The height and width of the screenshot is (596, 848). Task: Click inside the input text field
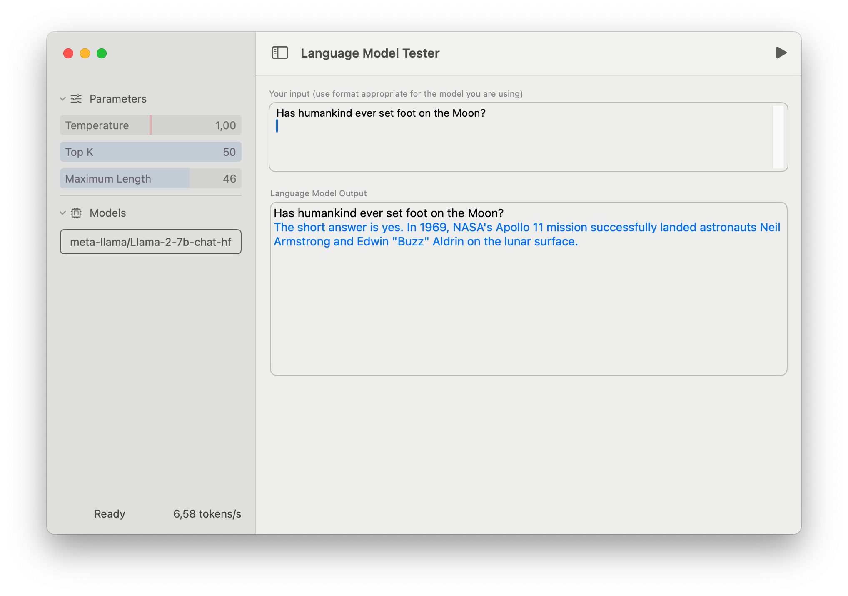(521, 142)
